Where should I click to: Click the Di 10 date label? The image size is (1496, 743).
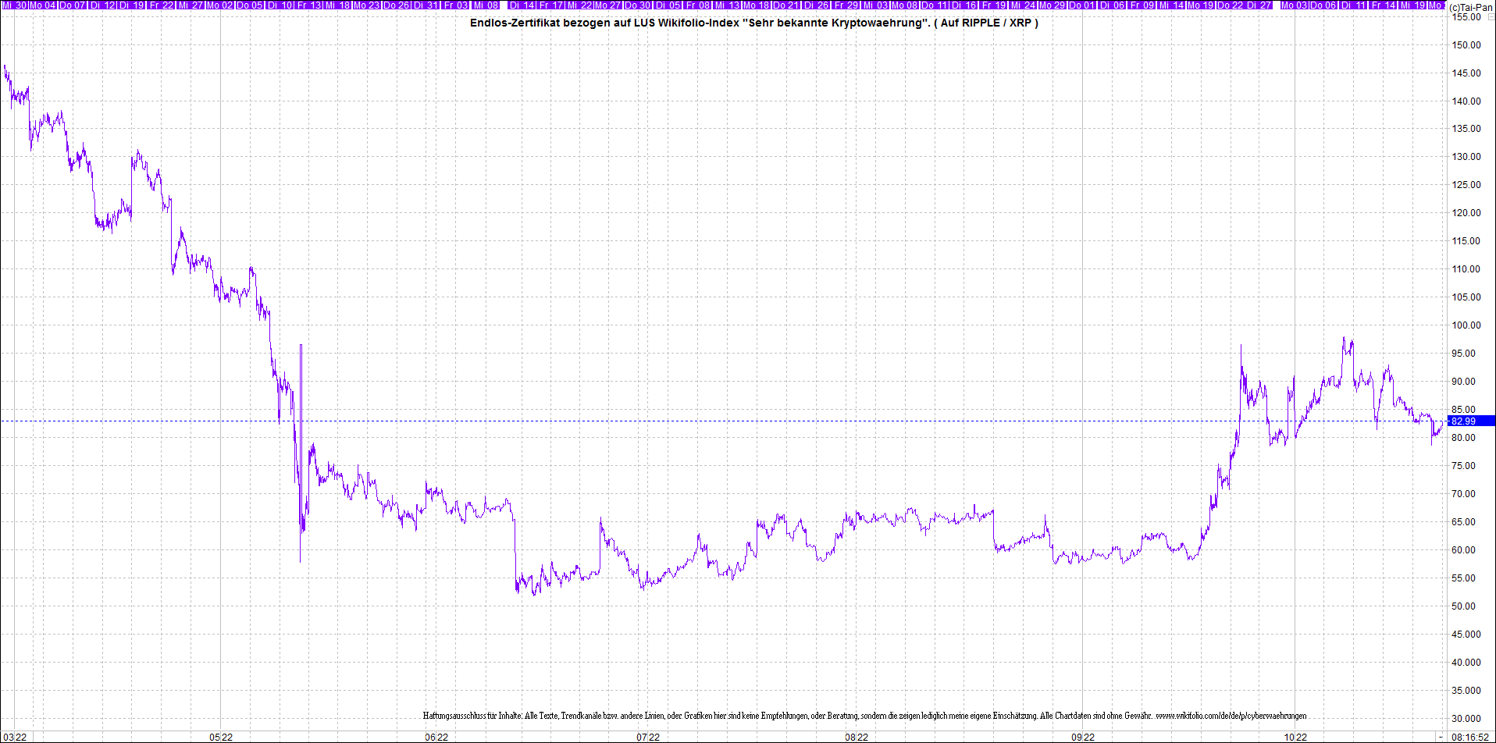coord(280,5)
